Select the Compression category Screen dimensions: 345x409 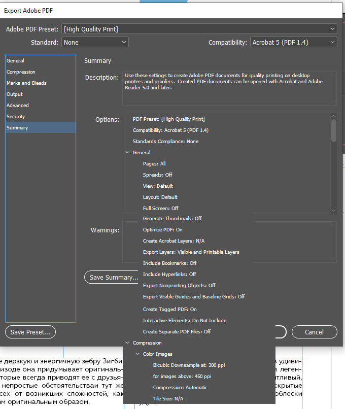click(41, 72)
